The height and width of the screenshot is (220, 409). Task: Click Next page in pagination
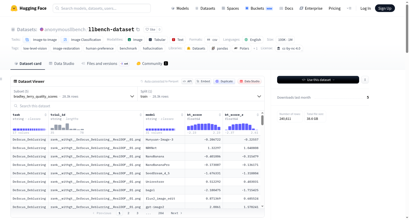pos(176,213)
